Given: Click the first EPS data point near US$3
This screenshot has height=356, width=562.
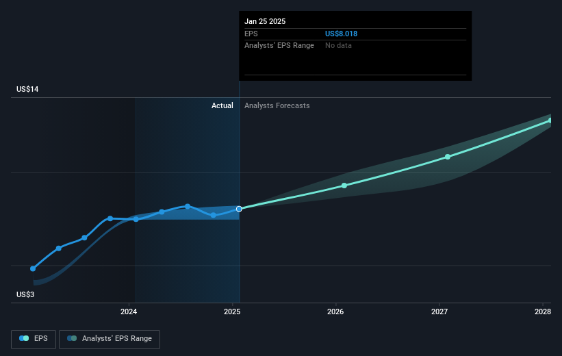Looking at the screenshot, I should pos(33,268).
